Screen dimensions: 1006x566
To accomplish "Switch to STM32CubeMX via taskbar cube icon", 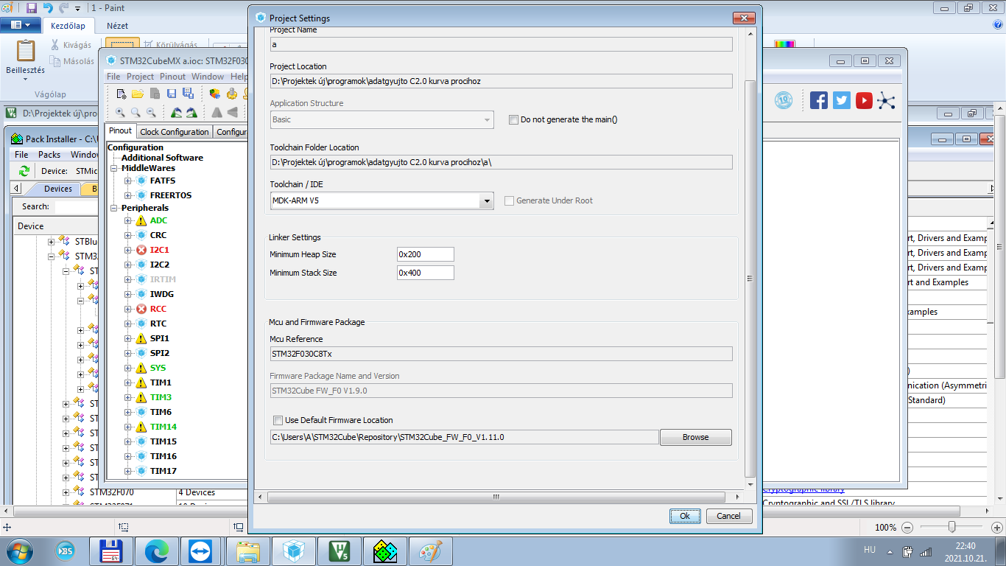I will click(294, 551).
